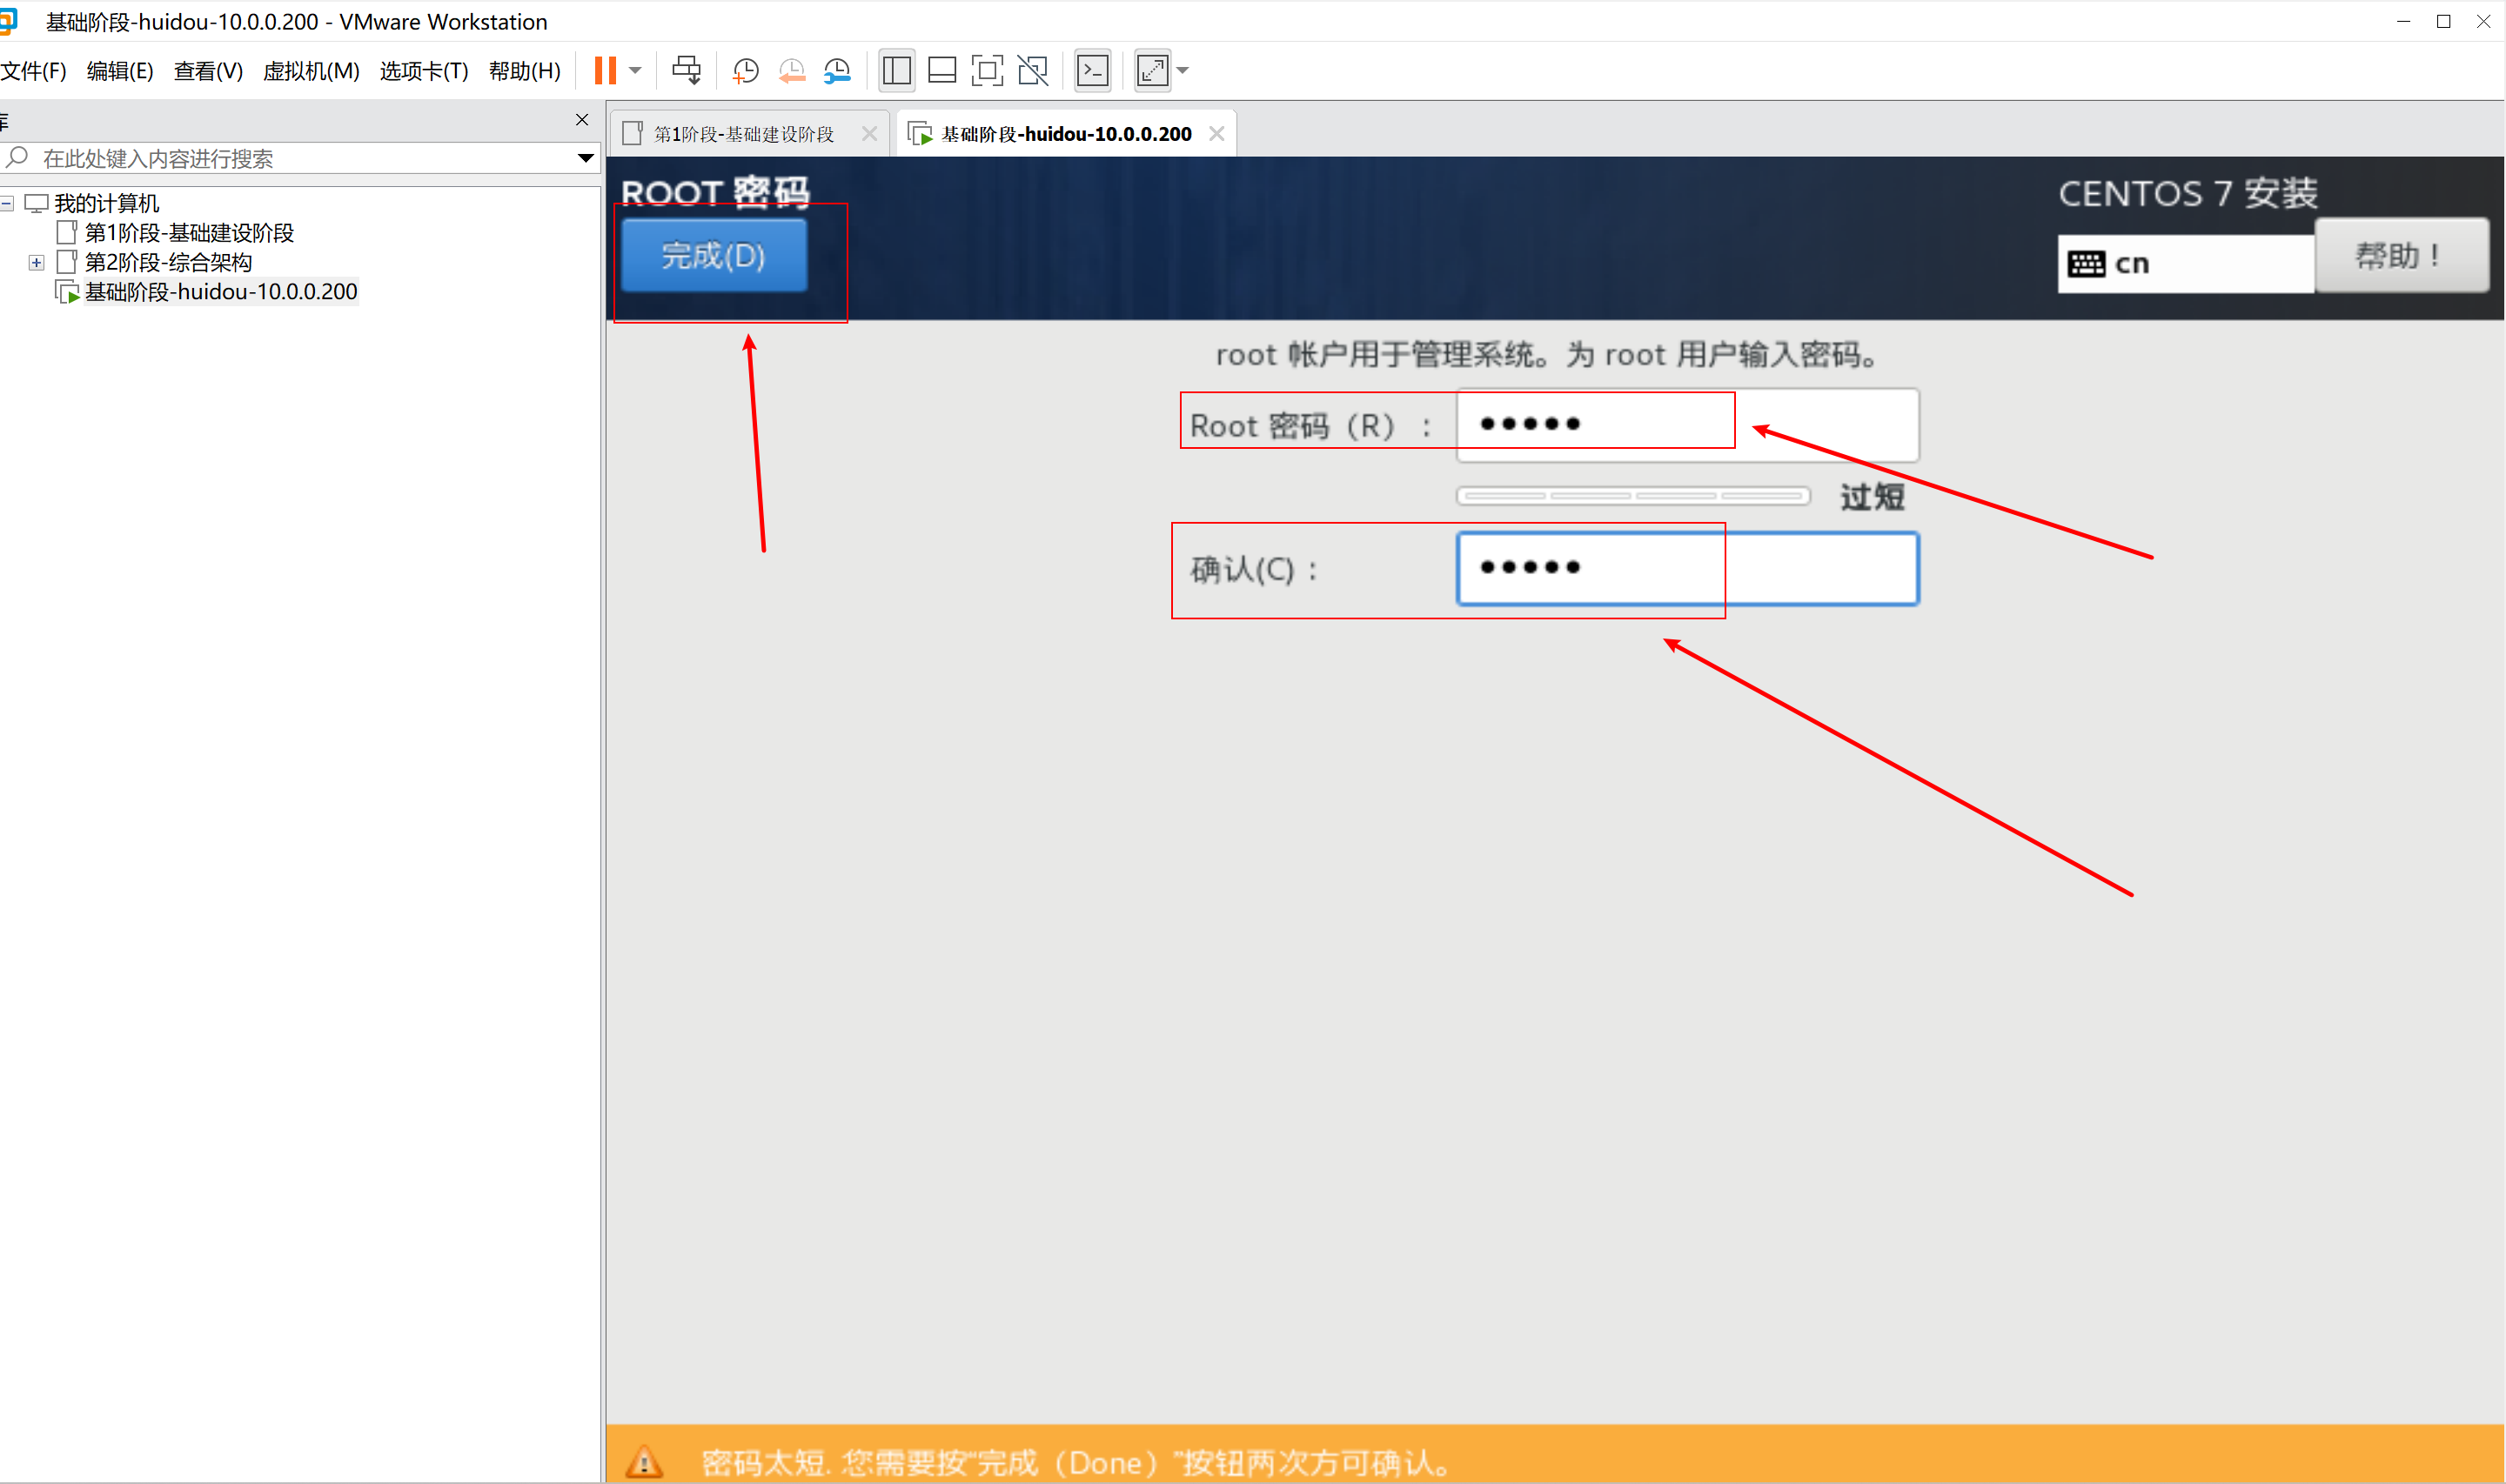Take a snapshot of the virtual machine
This screenshot has height=1484, width=2506.
(745, 70)
